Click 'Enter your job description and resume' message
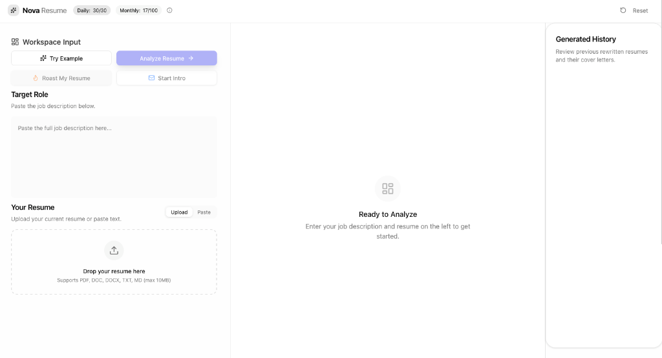 [x=388, y=231]
